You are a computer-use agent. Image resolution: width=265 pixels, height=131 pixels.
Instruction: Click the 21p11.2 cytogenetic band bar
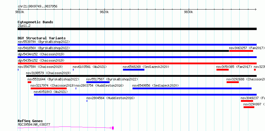coord(137,29)
